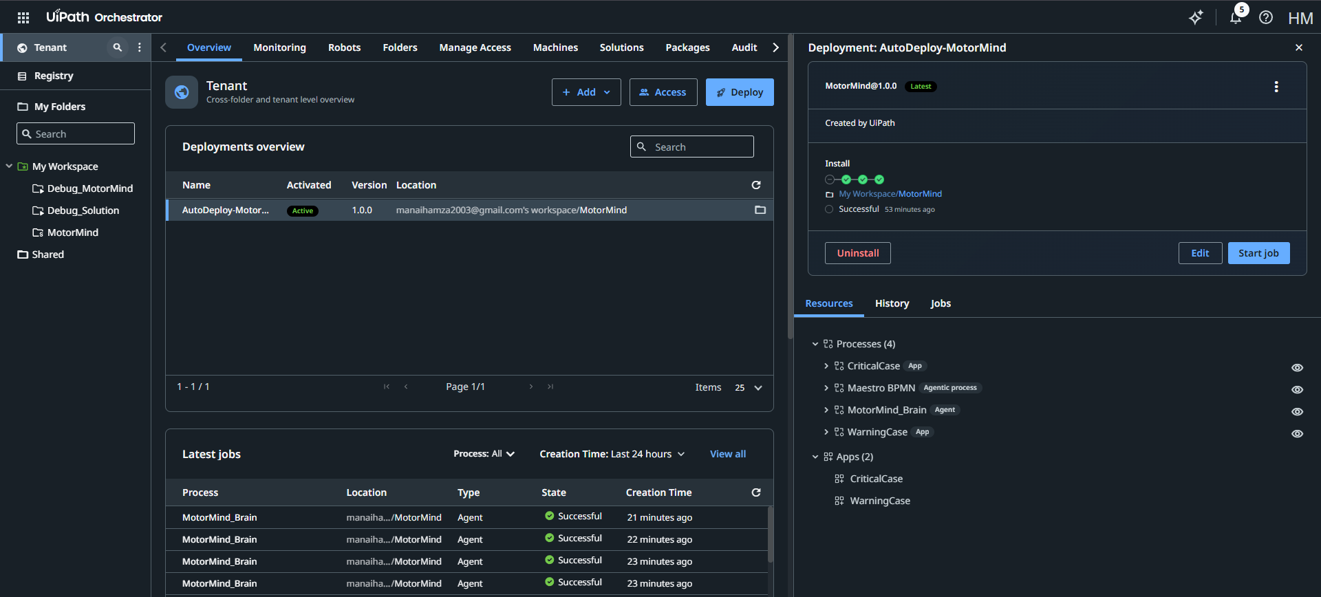Click the CriticalCase app icon under Apps

[x=839, y=479]
